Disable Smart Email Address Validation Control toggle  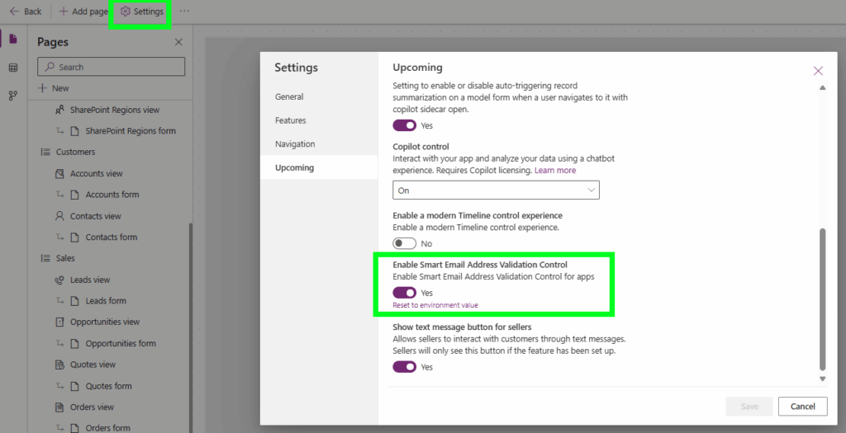(x=404, y=293)
